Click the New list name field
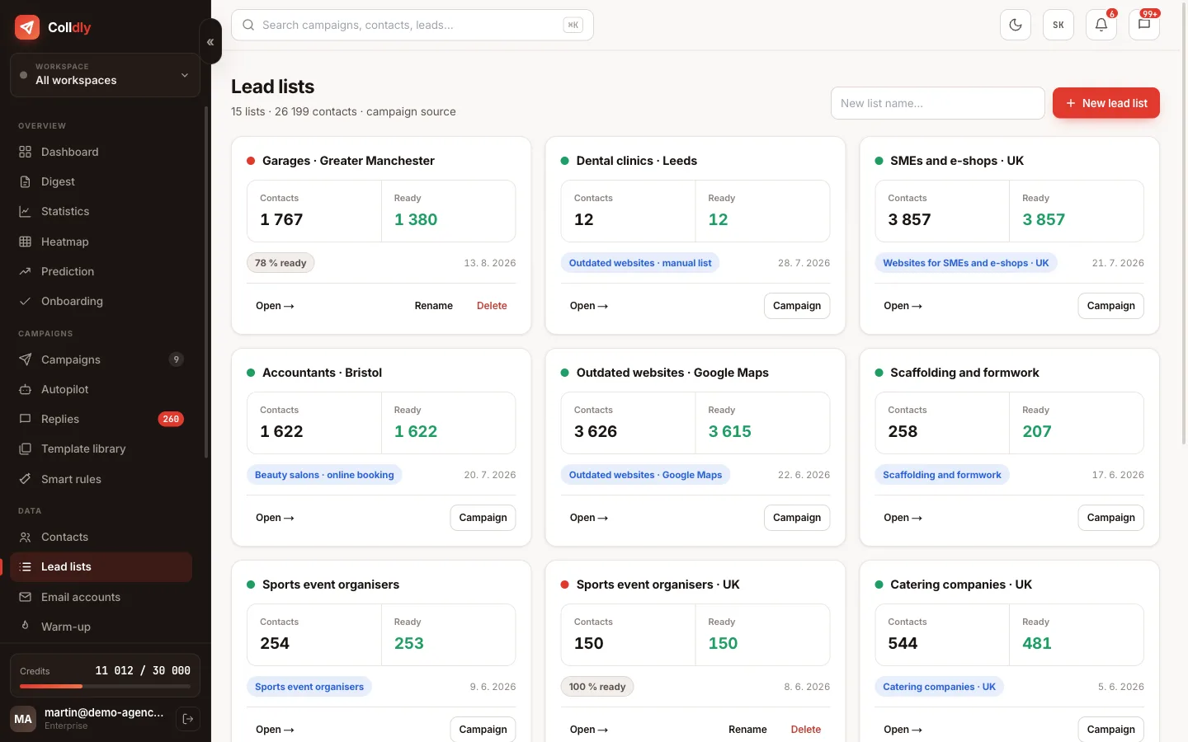This screenshot has width=1188, height=742. click(938, 103)
